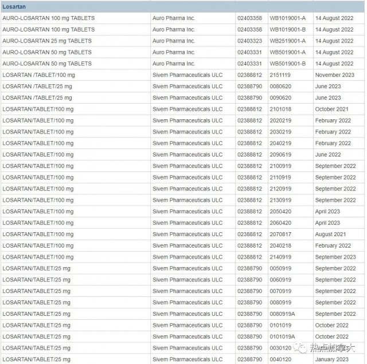The height and width of the screenshot is (364, 367).
Task: Select lot number 0101019A
Action: 282,337
